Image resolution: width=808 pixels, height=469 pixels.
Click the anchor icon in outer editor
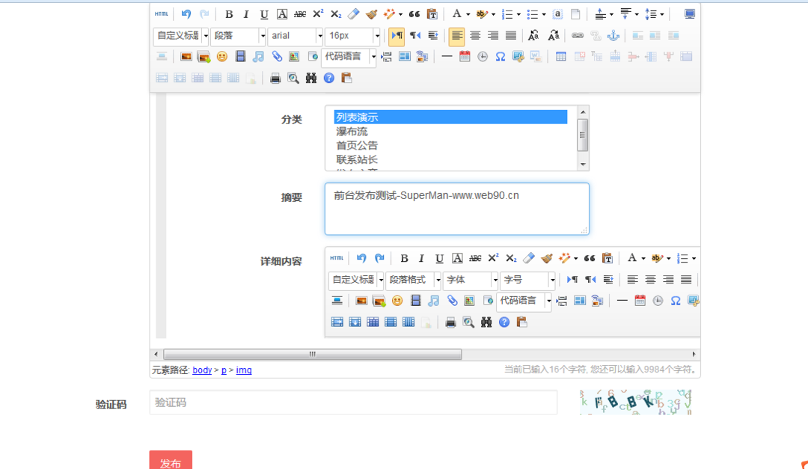click(613, 36)
